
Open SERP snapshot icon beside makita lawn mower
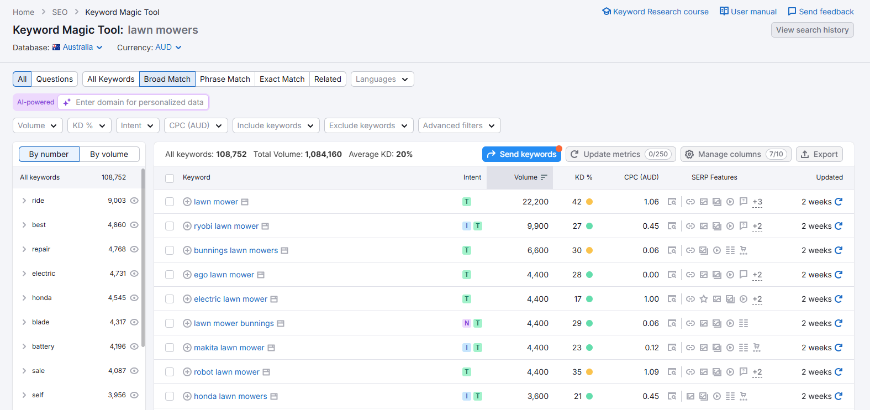pos(271,348)
